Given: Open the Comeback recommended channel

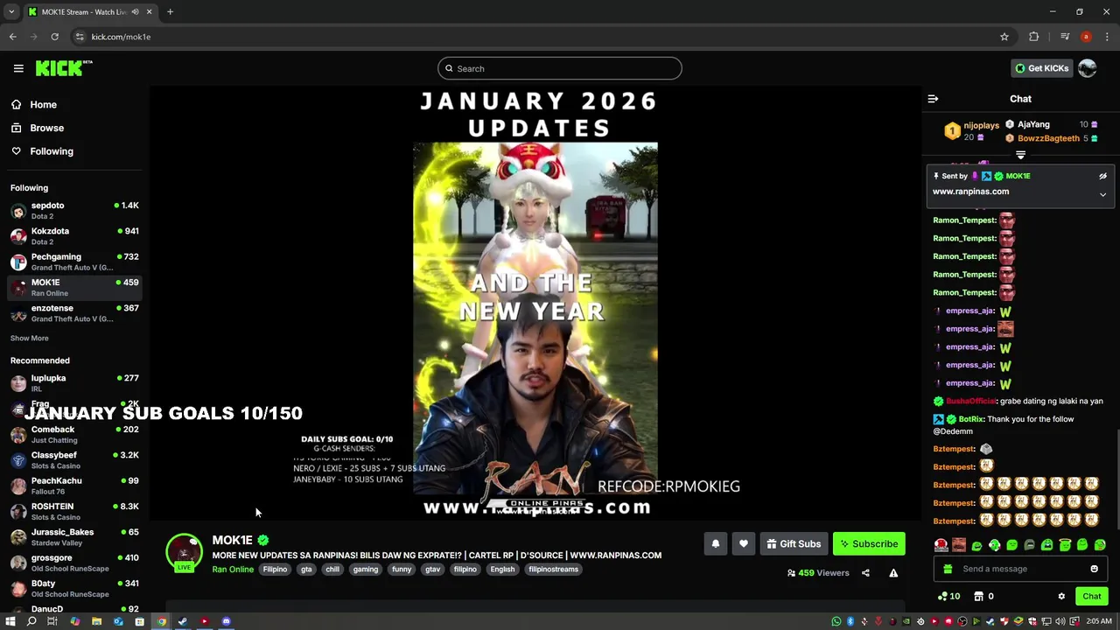Looking at the screenshot, I should pos(74,434).
